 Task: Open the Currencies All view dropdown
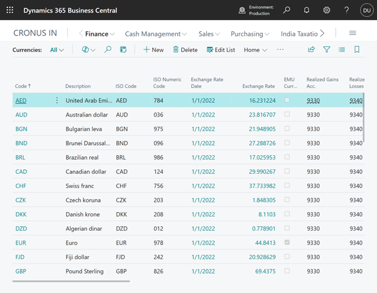point(57,50)
